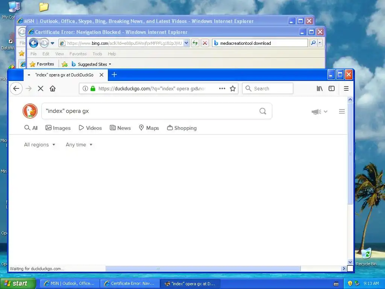Click the IE search magnifier button

(x=313, y=43)
